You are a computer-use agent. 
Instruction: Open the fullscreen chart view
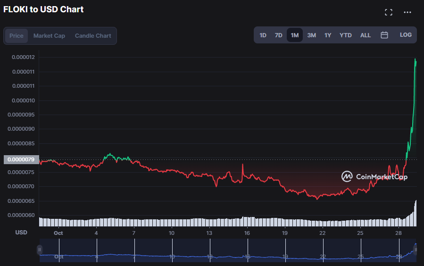point(389,12)
